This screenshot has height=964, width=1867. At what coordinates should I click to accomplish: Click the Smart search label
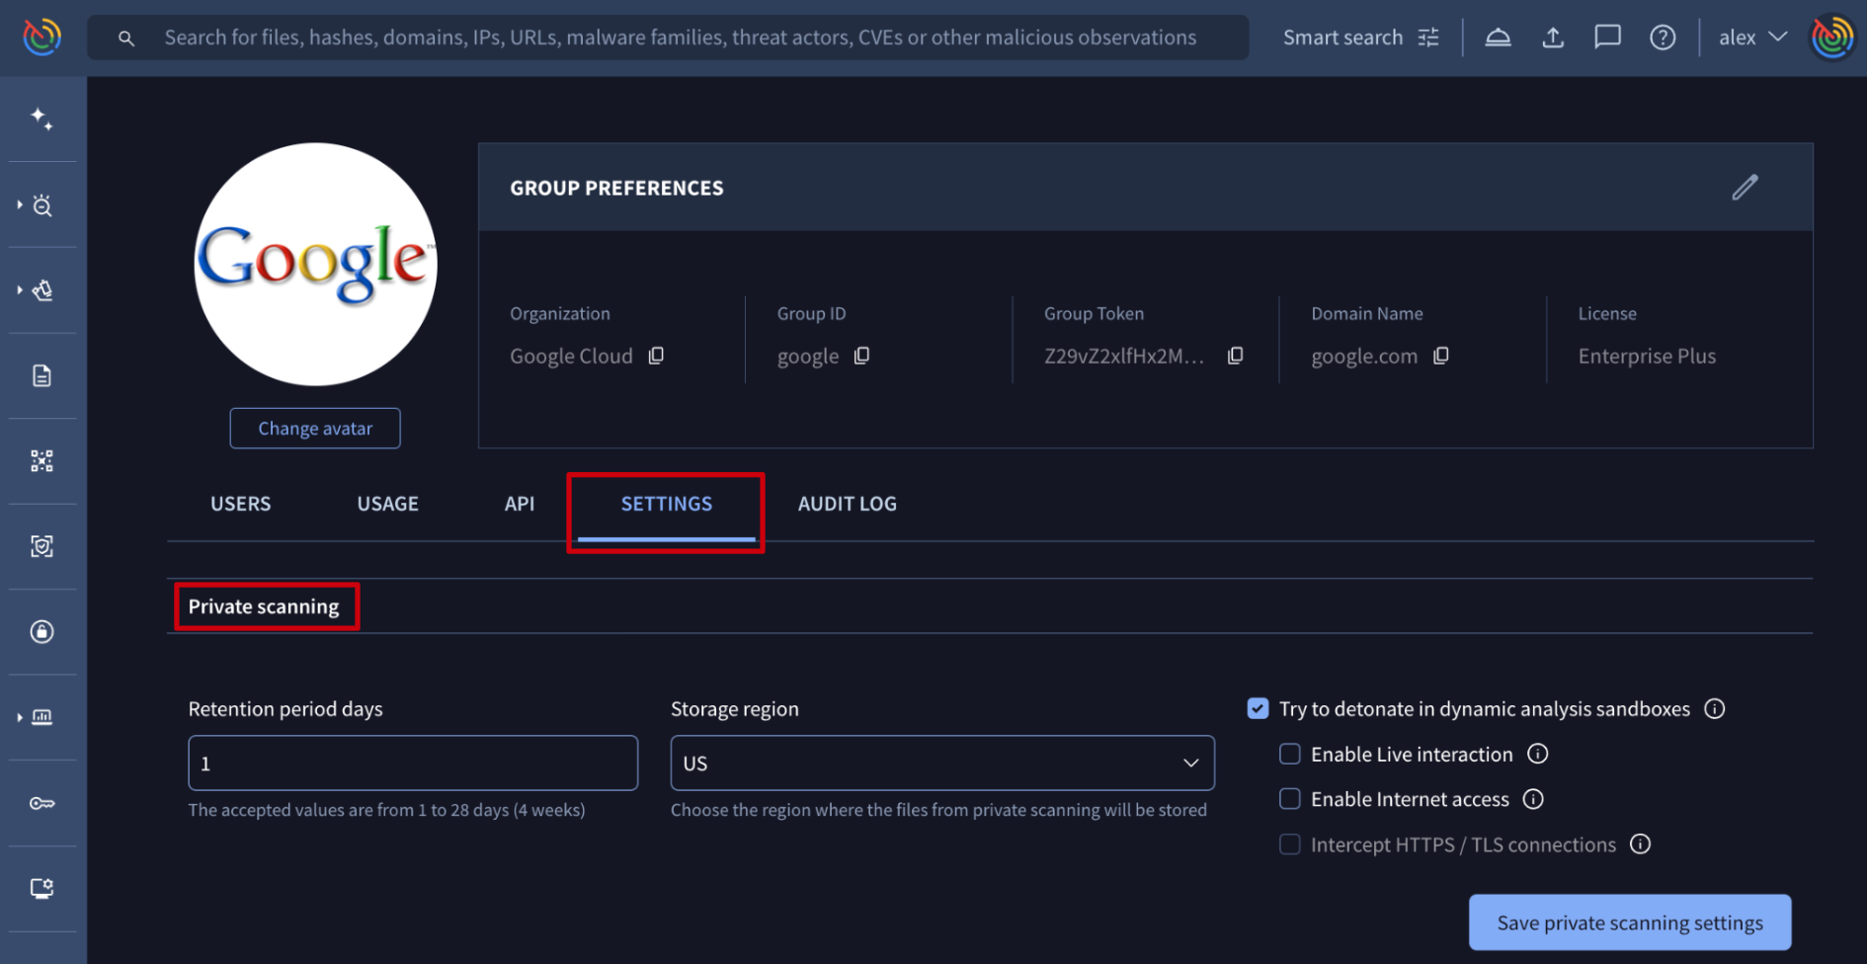[x=1342, y=38]
